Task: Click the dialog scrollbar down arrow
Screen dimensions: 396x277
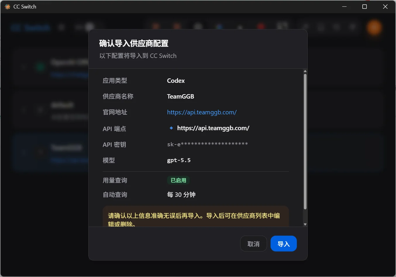Action: tap(305, 224)
